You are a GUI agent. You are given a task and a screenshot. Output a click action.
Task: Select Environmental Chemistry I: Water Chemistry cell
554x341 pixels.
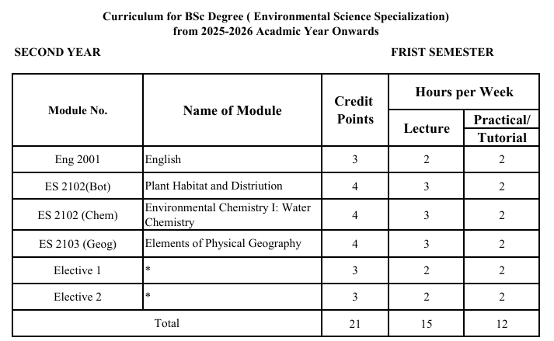tap(232, 215)
